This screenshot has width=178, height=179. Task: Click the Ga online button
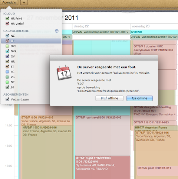[139, 98]
